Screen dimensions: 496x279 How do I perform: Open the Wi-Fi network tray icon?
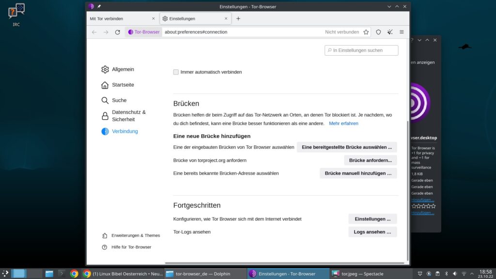[464, 274]
